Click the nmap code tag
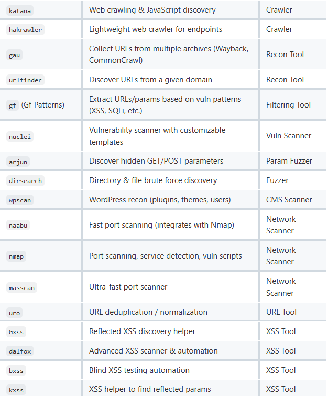 click(x=16, y=256)
